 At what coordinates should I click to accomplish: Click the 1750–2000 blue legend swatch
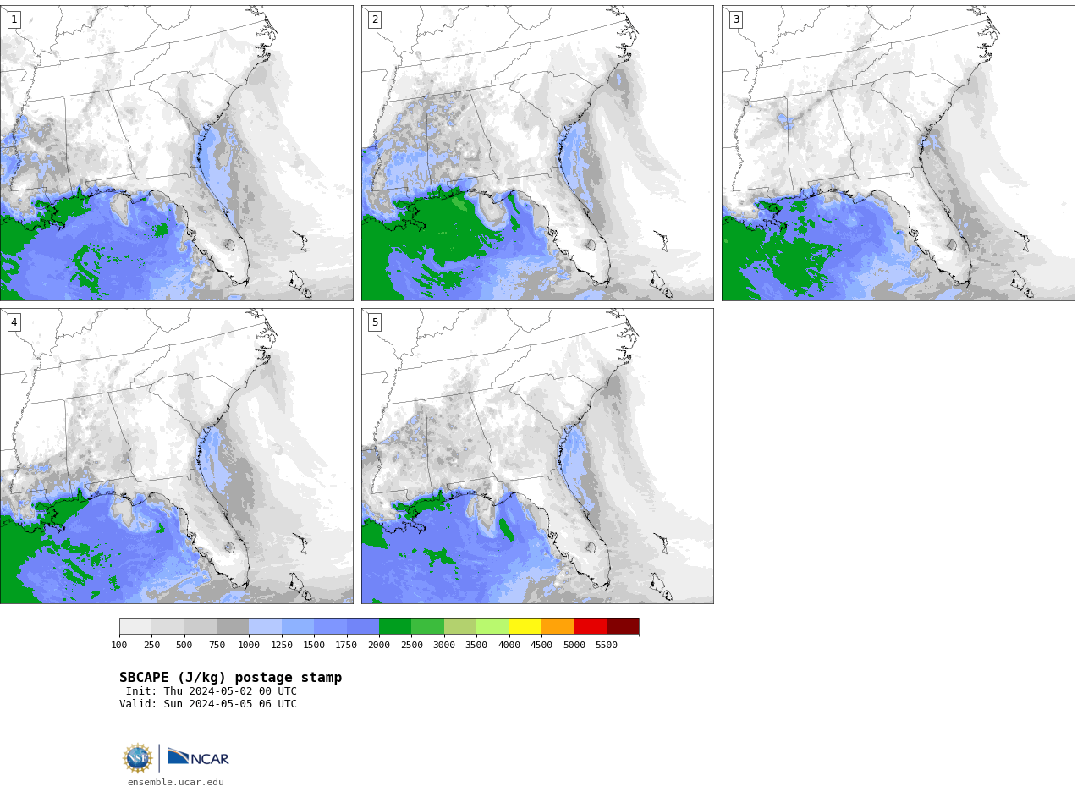[x=363, y=626]
